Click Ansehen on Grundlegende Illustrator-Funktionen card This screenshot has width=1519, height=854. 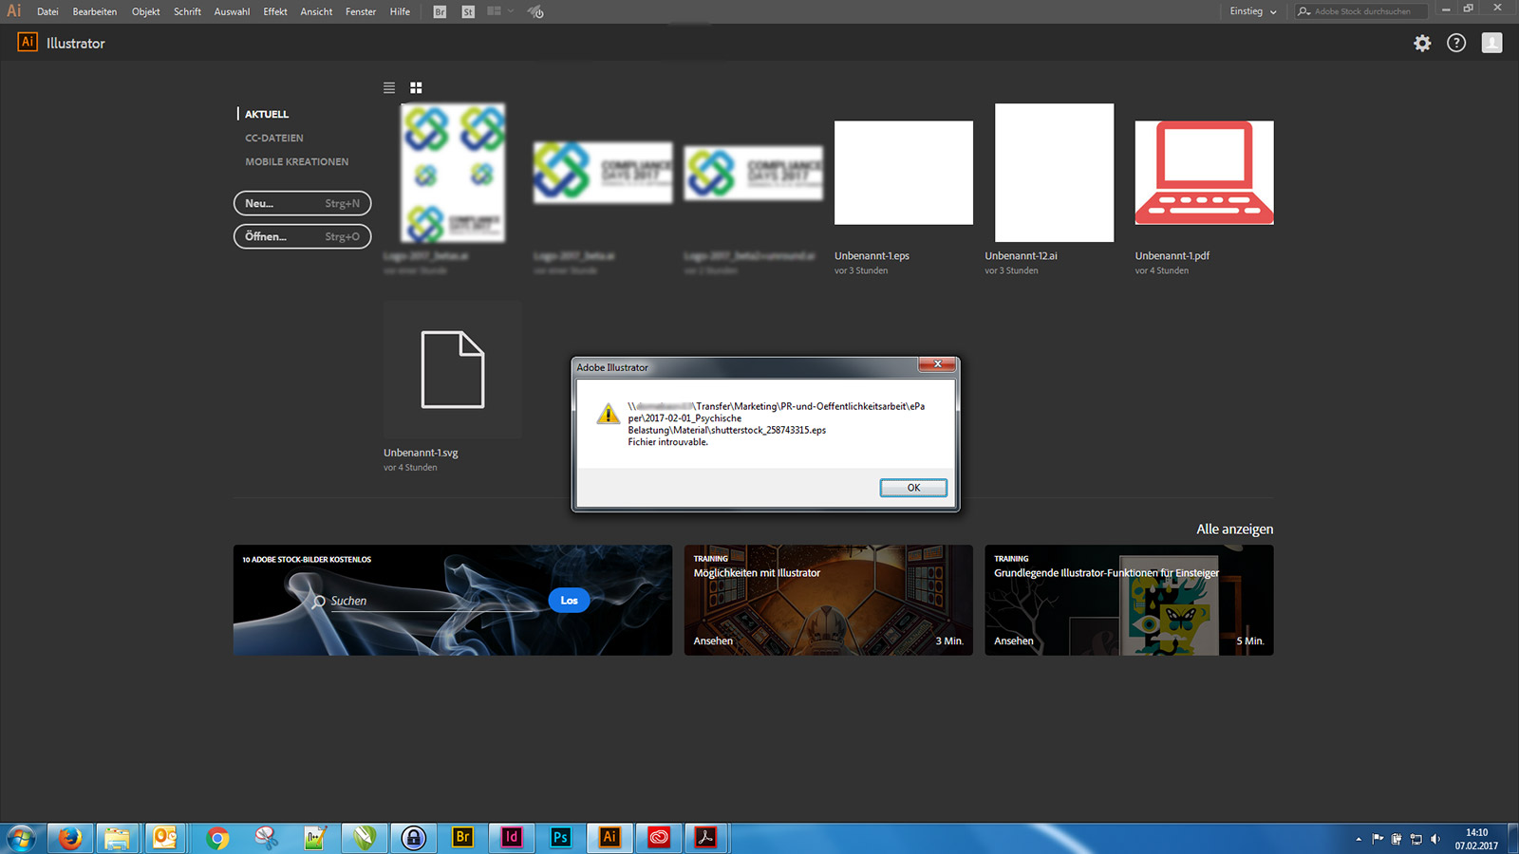(x=1014, y=641)
